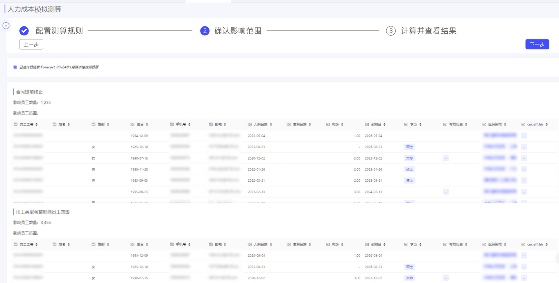Viewport: 559px width, 283px height.
Task: Sort by 有效历史 arrows in 合同提前终止 table
Action: (466, 124)
